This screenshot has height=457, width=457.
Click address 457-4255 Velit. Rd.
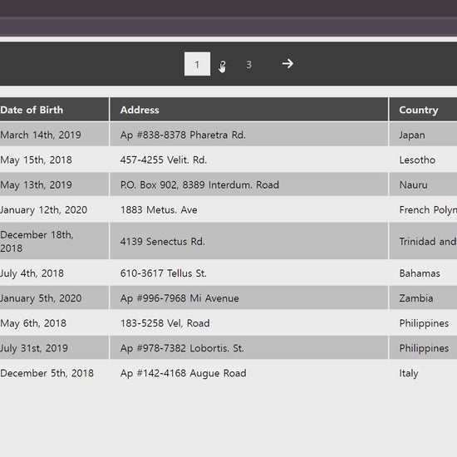164,160
